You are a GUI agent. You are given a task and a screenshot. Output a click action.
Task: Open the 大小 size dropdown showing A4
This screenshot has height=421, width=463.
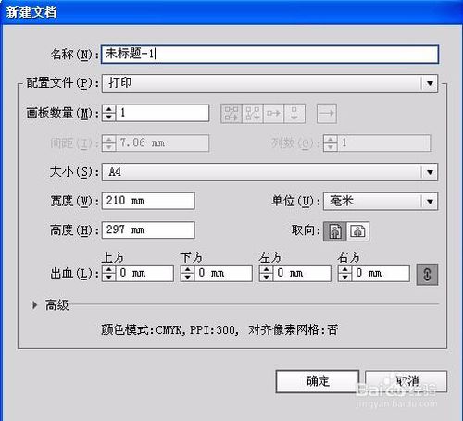(269, 172)
